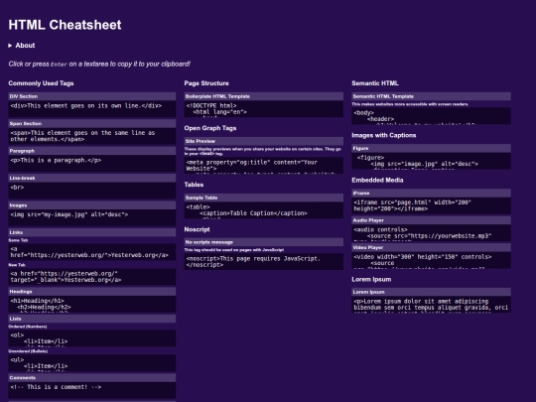This screenshot has height=402, width=536.
Task: Click the Links label bar
Action: click(92, 232)
